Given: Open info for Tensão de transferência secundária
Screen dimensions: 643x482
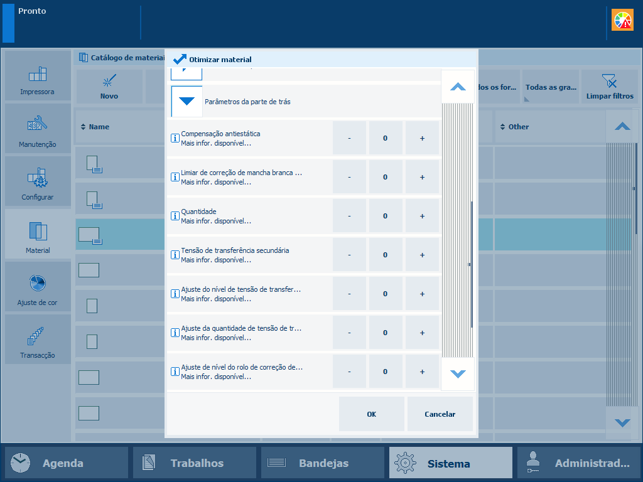Looking at the screenshot, I should point(175,255).
